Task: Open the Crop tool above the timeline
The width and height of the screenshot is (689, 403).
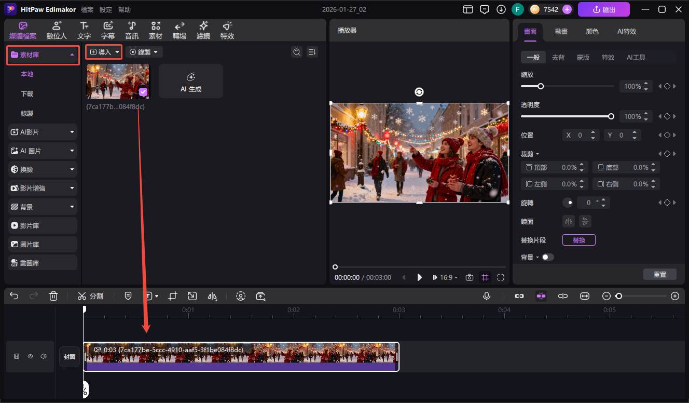Action: click(172, 295)
